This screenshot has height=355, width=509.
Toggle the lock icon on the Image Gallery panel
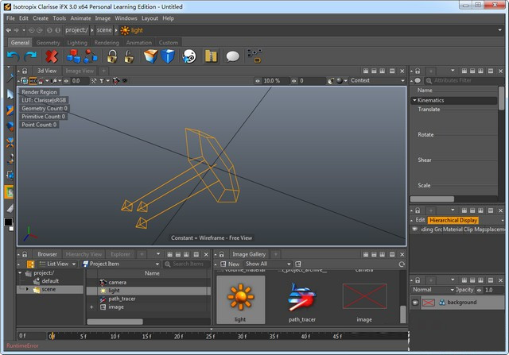click(221, 254)
